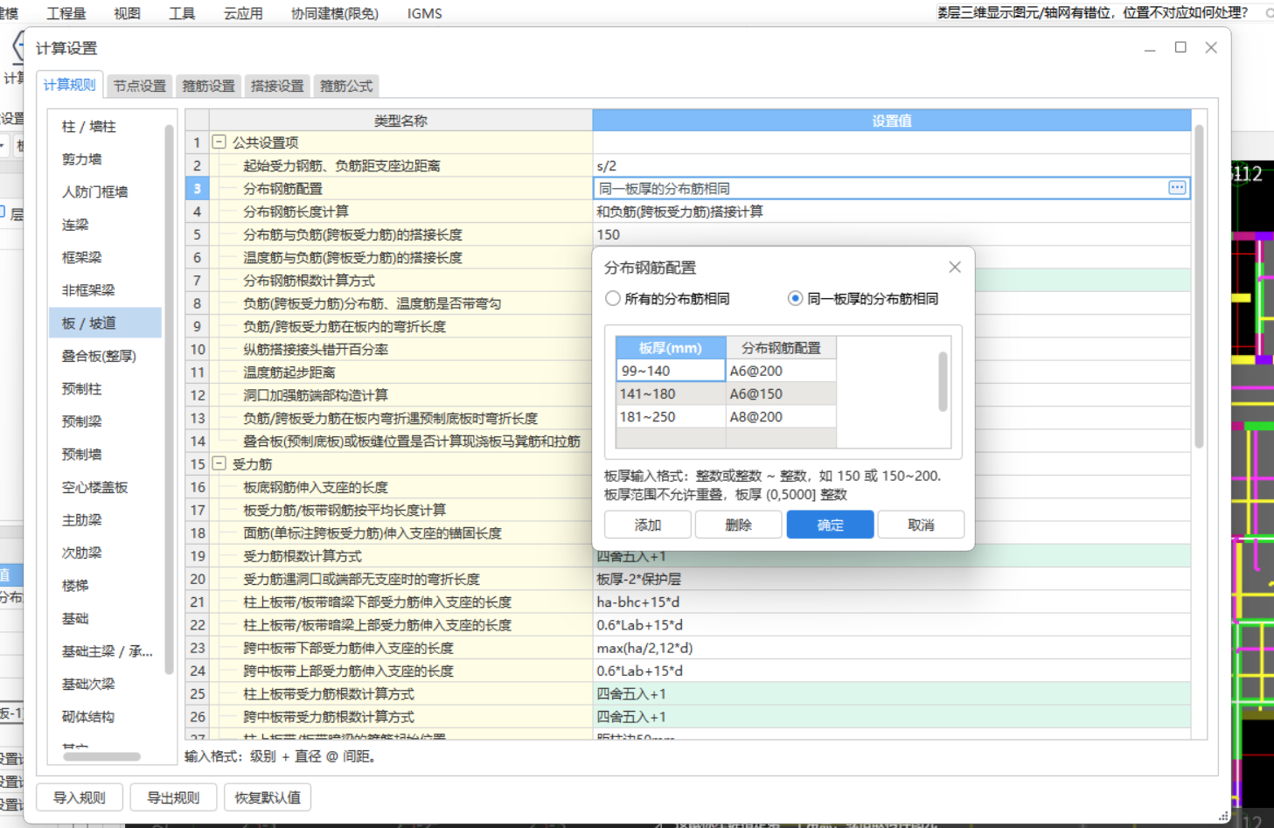Click 板厚-2*保护层 value cell
This screenshot has width=1274, height=828.
click(892, 579)
